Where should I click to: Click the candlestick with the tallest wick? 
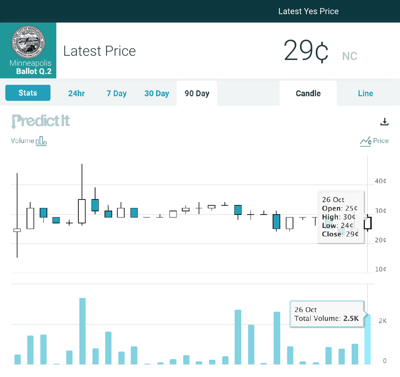click(82, 211)
